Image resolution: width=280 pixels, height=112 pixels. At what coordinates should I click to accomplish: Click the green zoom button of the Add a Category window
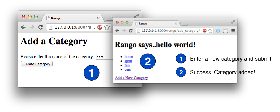[36, 17]
